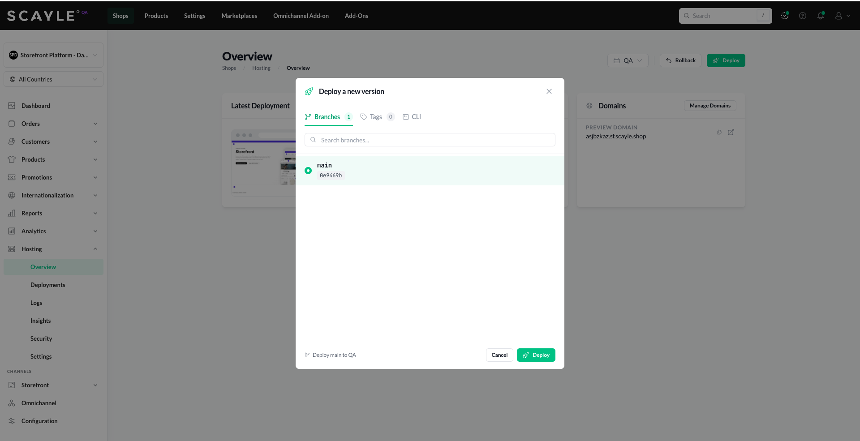
Task: Click the task status icon in header
Action: [785, 16]
